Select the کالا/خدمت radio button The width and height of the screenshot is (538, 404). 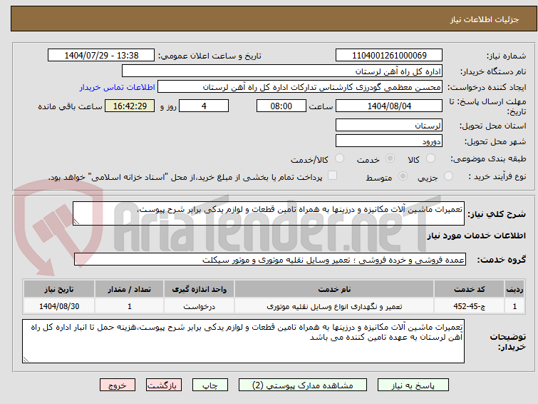[x=339, y=158]
